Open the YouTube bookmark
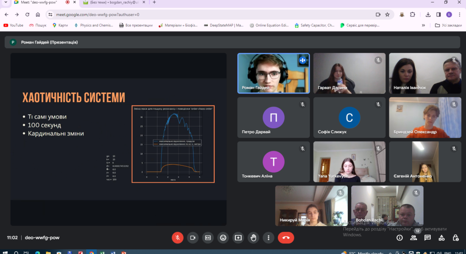 (x=13, y=25)
